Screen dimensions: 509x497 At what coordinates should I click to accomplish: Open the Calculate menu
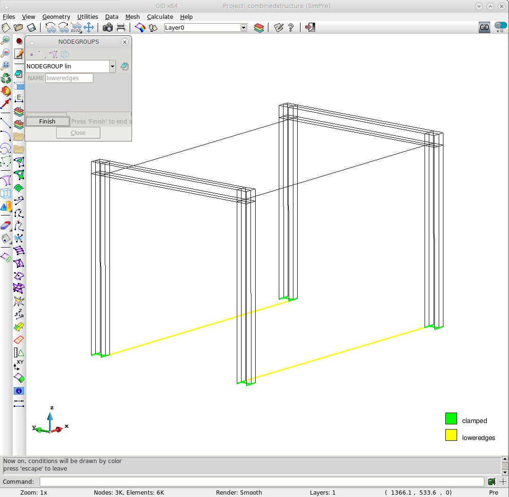(160, 17)
